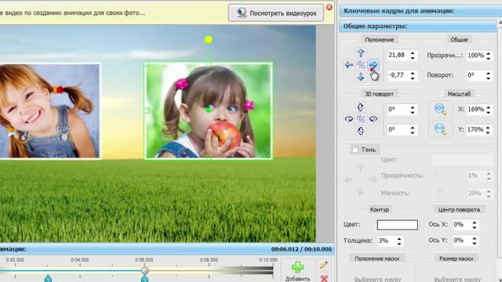Delete keyframe using the red X icon
The height and width of the screenshot is (282, 502).
click(324, 279)
